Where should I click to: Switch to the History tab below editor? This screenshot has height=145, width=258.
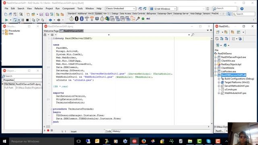tap(116, 131)
